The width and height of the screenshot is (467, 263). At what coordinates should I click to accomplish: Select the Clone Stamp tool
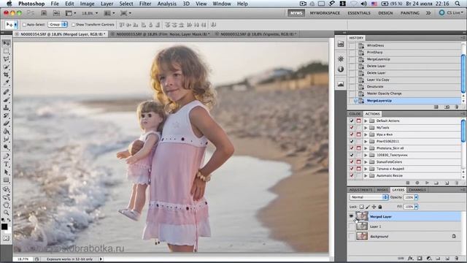coord(7,107)
